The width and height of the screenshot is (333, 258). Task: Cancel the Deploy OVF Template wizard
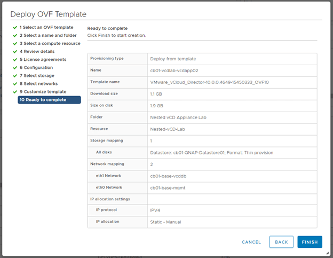[x=251, y=242]
